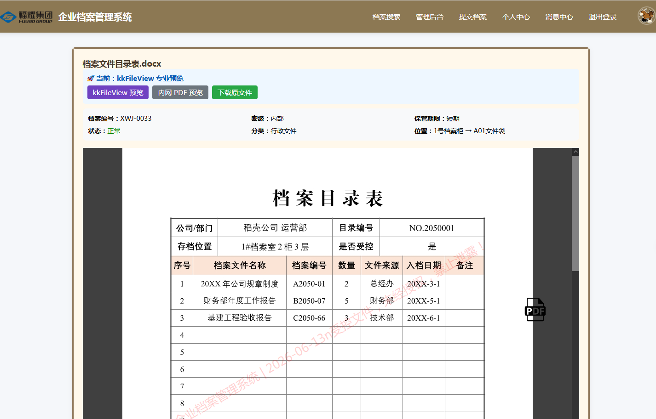Click 数量 column header
Screen dimensions: 656x419
coord(346,266)
